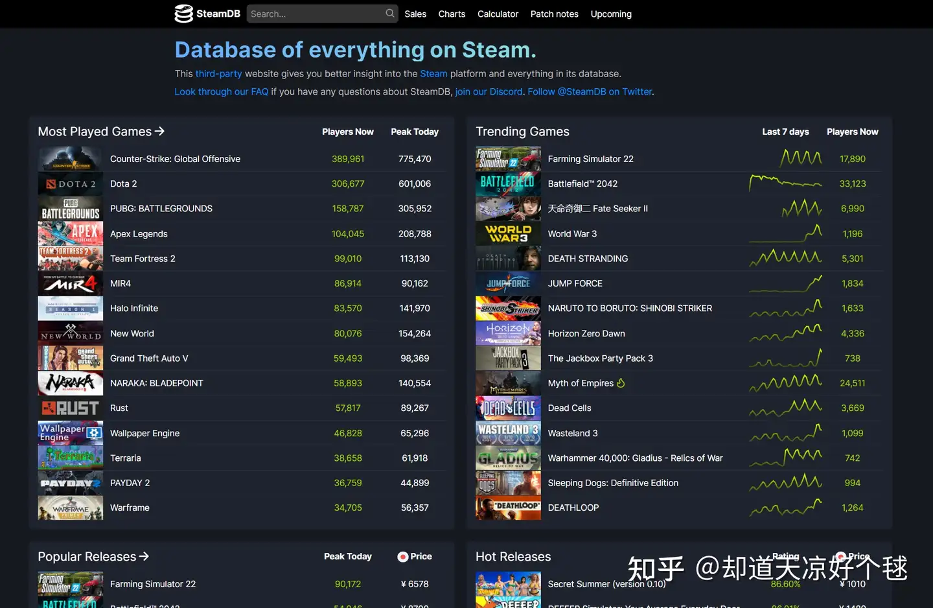Click the 33,123 players now value

pyautogui.click(x=853, y=184)
